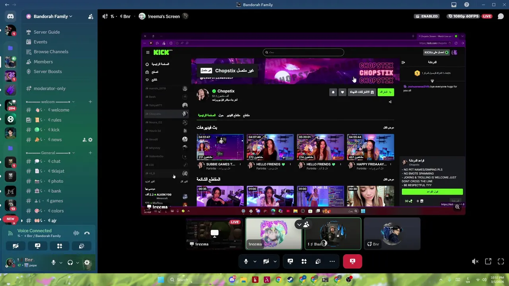509x286 pixels.
Task: Open the soccer ball server icon
Action: pyautogui.click(x=10, y=119)
